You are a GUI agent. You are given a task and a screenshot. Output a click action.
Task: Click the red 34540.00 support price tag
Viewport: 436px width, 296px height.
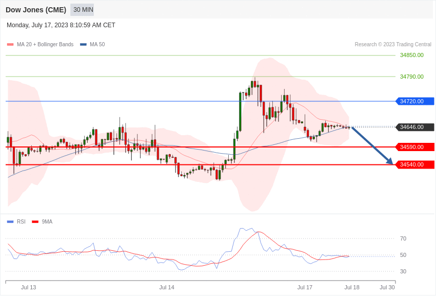pos(415,164)
